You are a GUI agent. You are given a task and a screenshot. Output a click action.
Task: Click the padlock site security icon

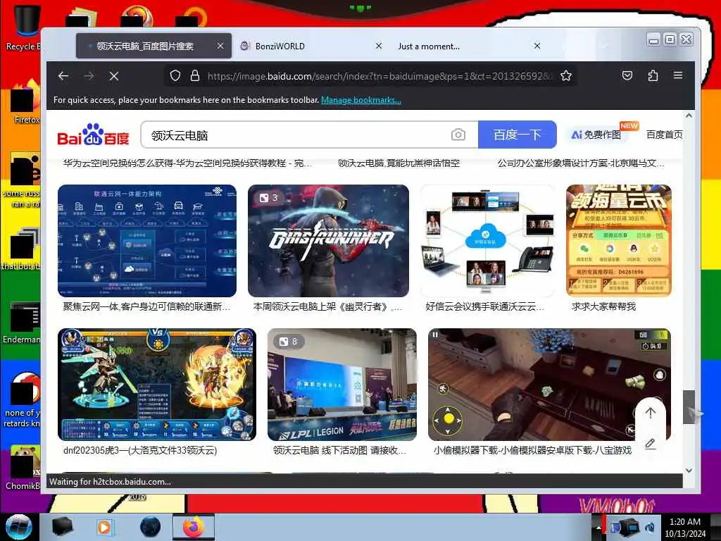coord(195,75)
